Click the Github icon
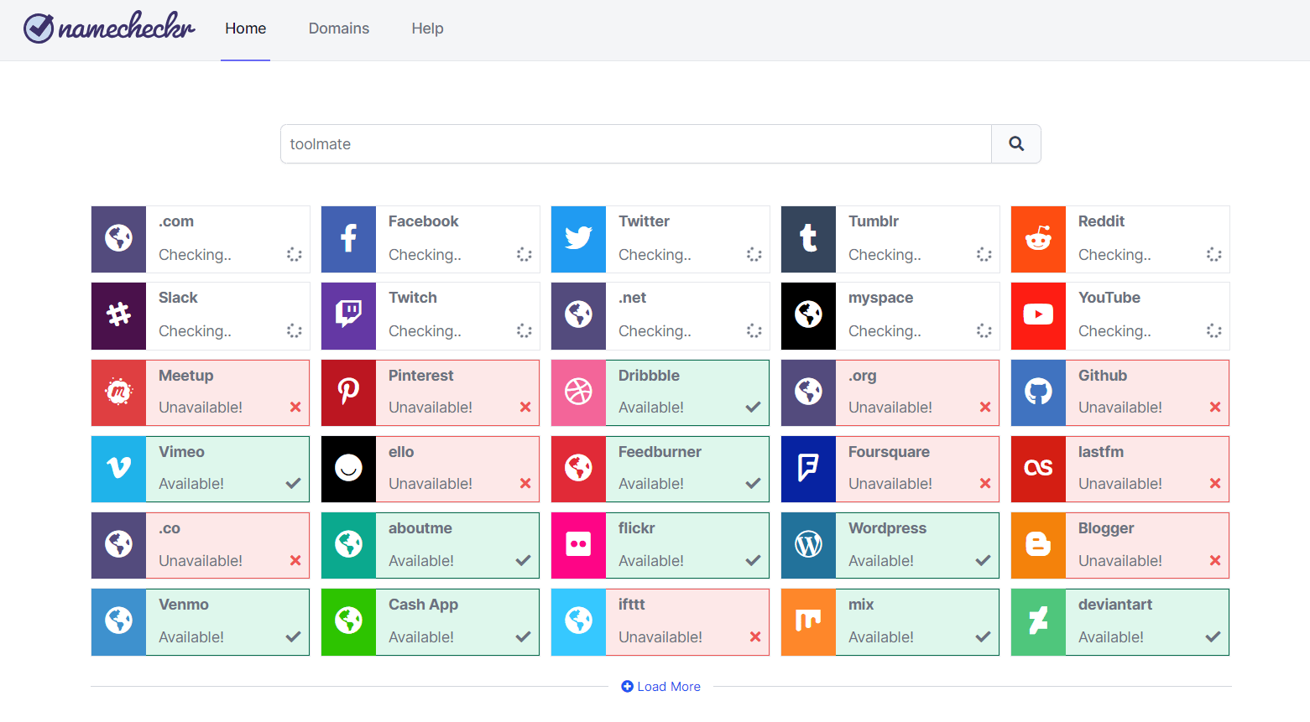1310x722 pixels. [x=1038, y=392]
